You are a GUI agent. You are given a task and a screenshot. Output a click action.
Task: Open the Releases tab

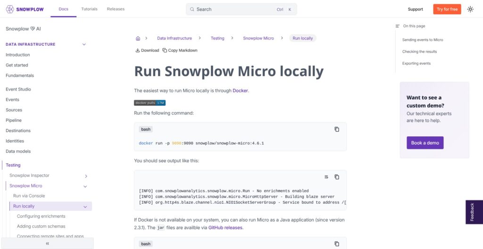[x=116, y=9]
